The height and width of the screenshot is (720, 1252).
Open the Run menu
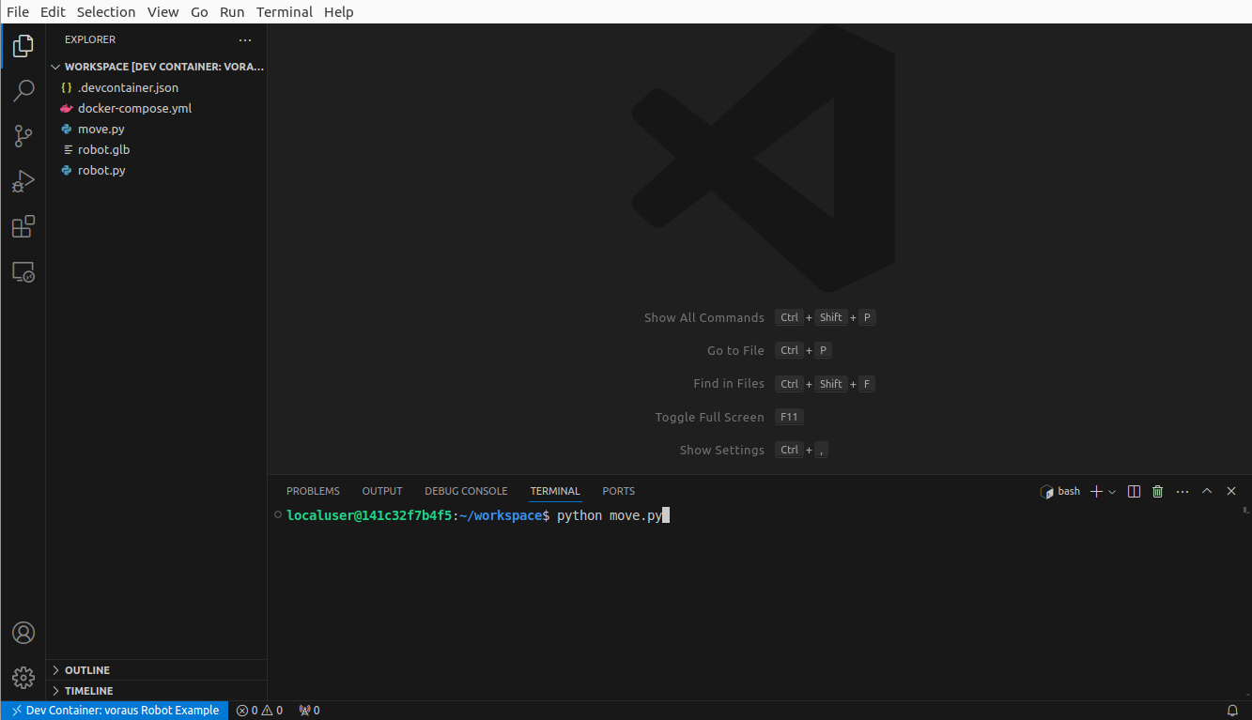tap(232, 12)
